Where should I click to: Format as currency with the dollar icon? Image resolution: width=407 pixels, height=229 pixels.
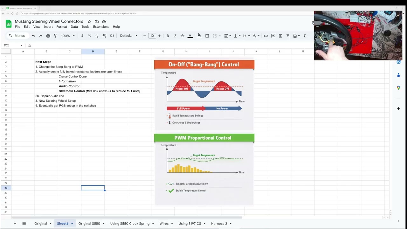(x=82, y=36)
